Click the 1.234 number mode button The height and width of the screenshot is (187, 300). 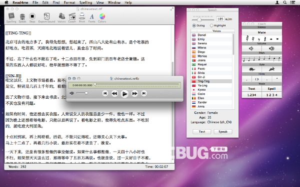click(251, 95)
